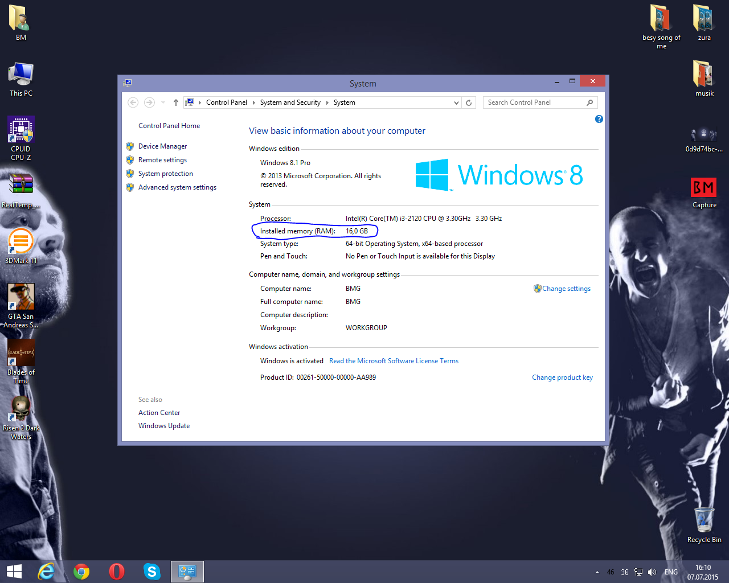Click the 64-bit Operating System type text

coord(414,244)
